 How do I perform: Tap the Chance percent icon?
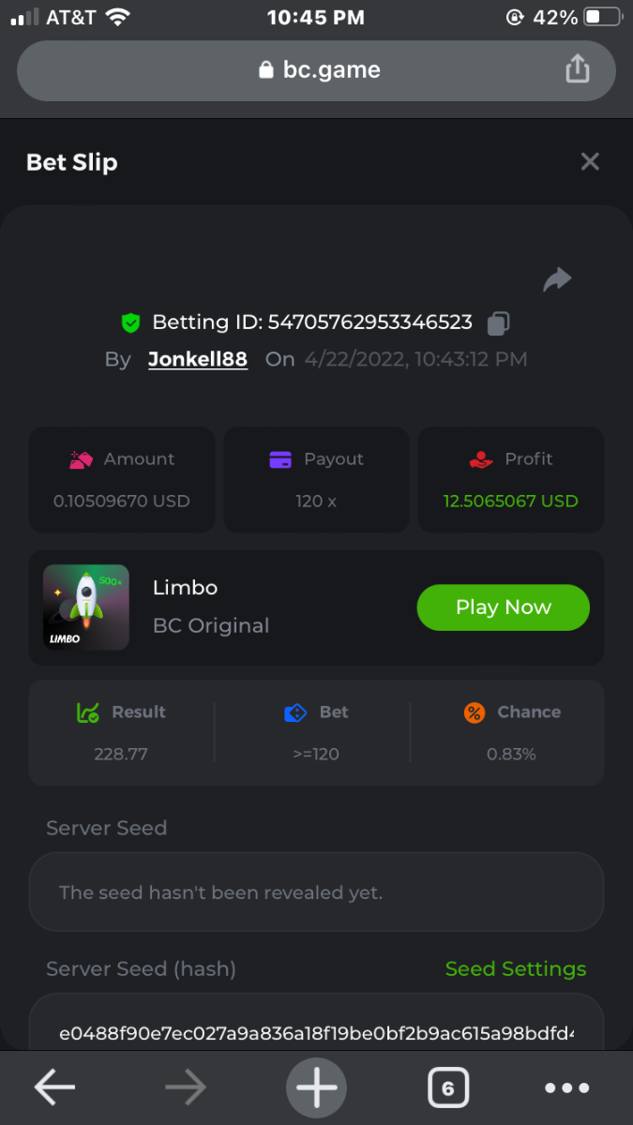coord(475,712)
